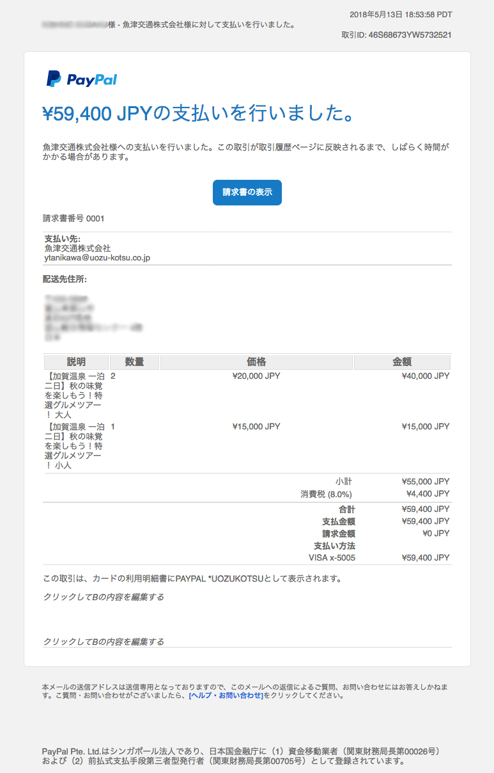Image resolution: width=494 pixels, height=773 pixels.
Task: Click the email date timestamp at top
Action: 401,15
